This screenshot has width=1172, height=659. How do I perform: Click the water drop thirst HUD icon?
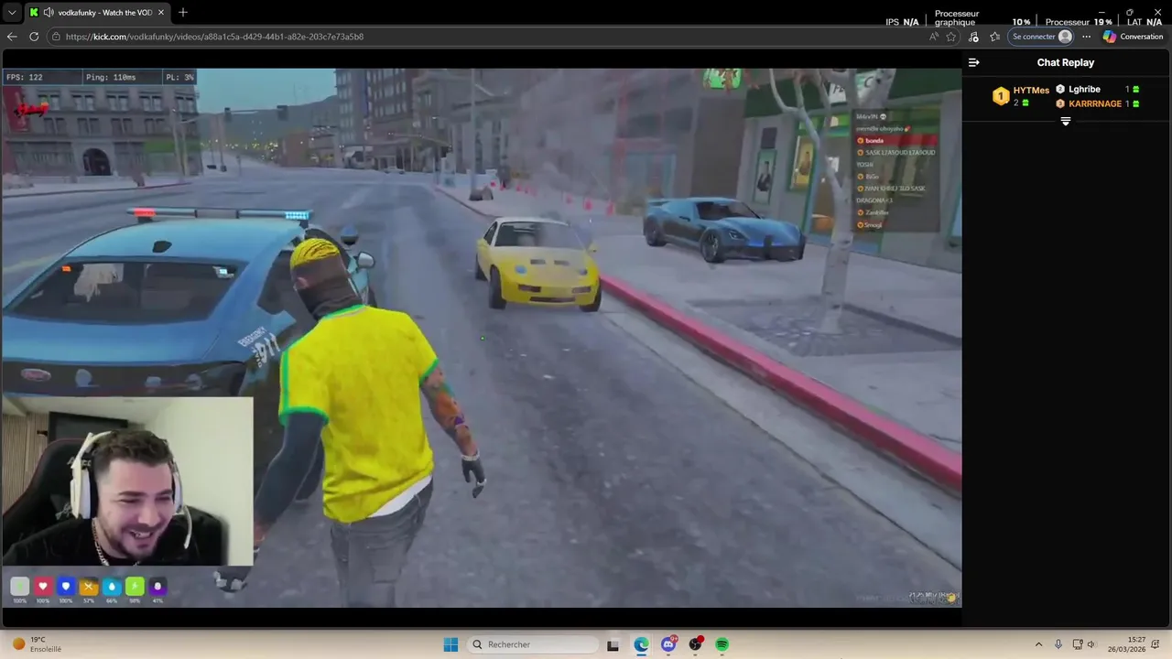112,587
